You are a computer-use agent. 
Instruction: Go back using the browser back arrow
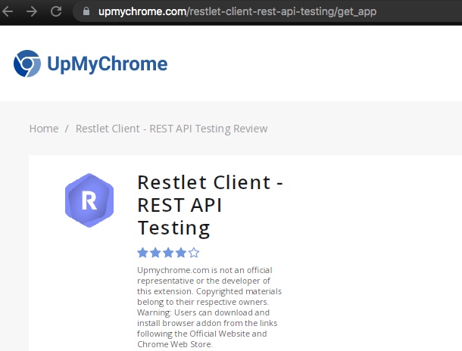(8, 11)
